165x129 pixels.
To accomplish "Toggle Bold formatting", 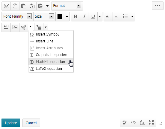I will [76, 16].
